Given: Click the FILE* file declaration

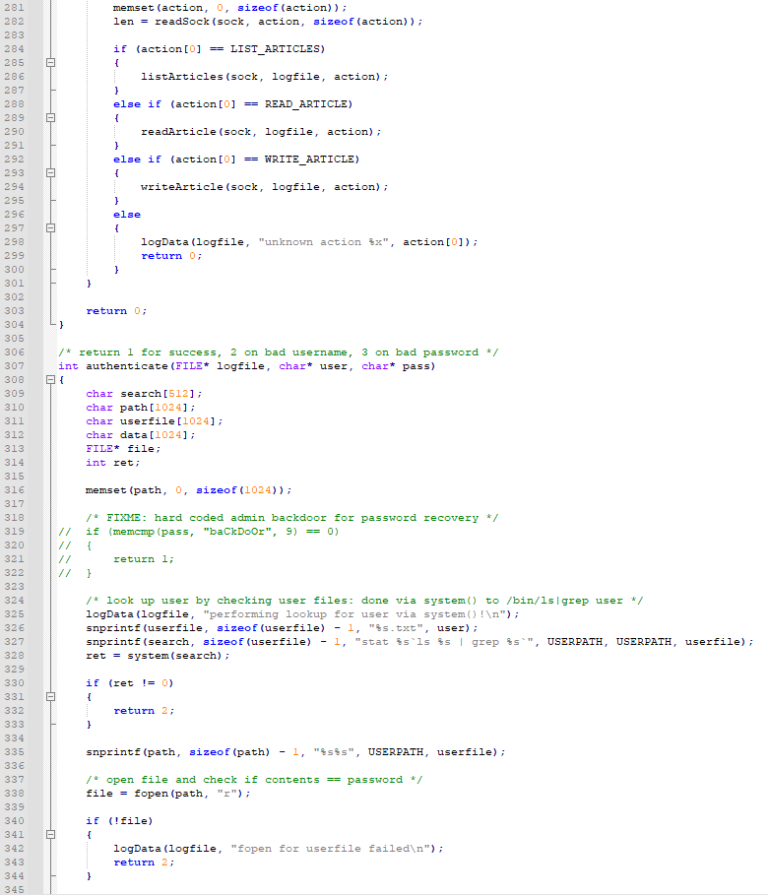Looking at the screenshot, I should (123, 449).
